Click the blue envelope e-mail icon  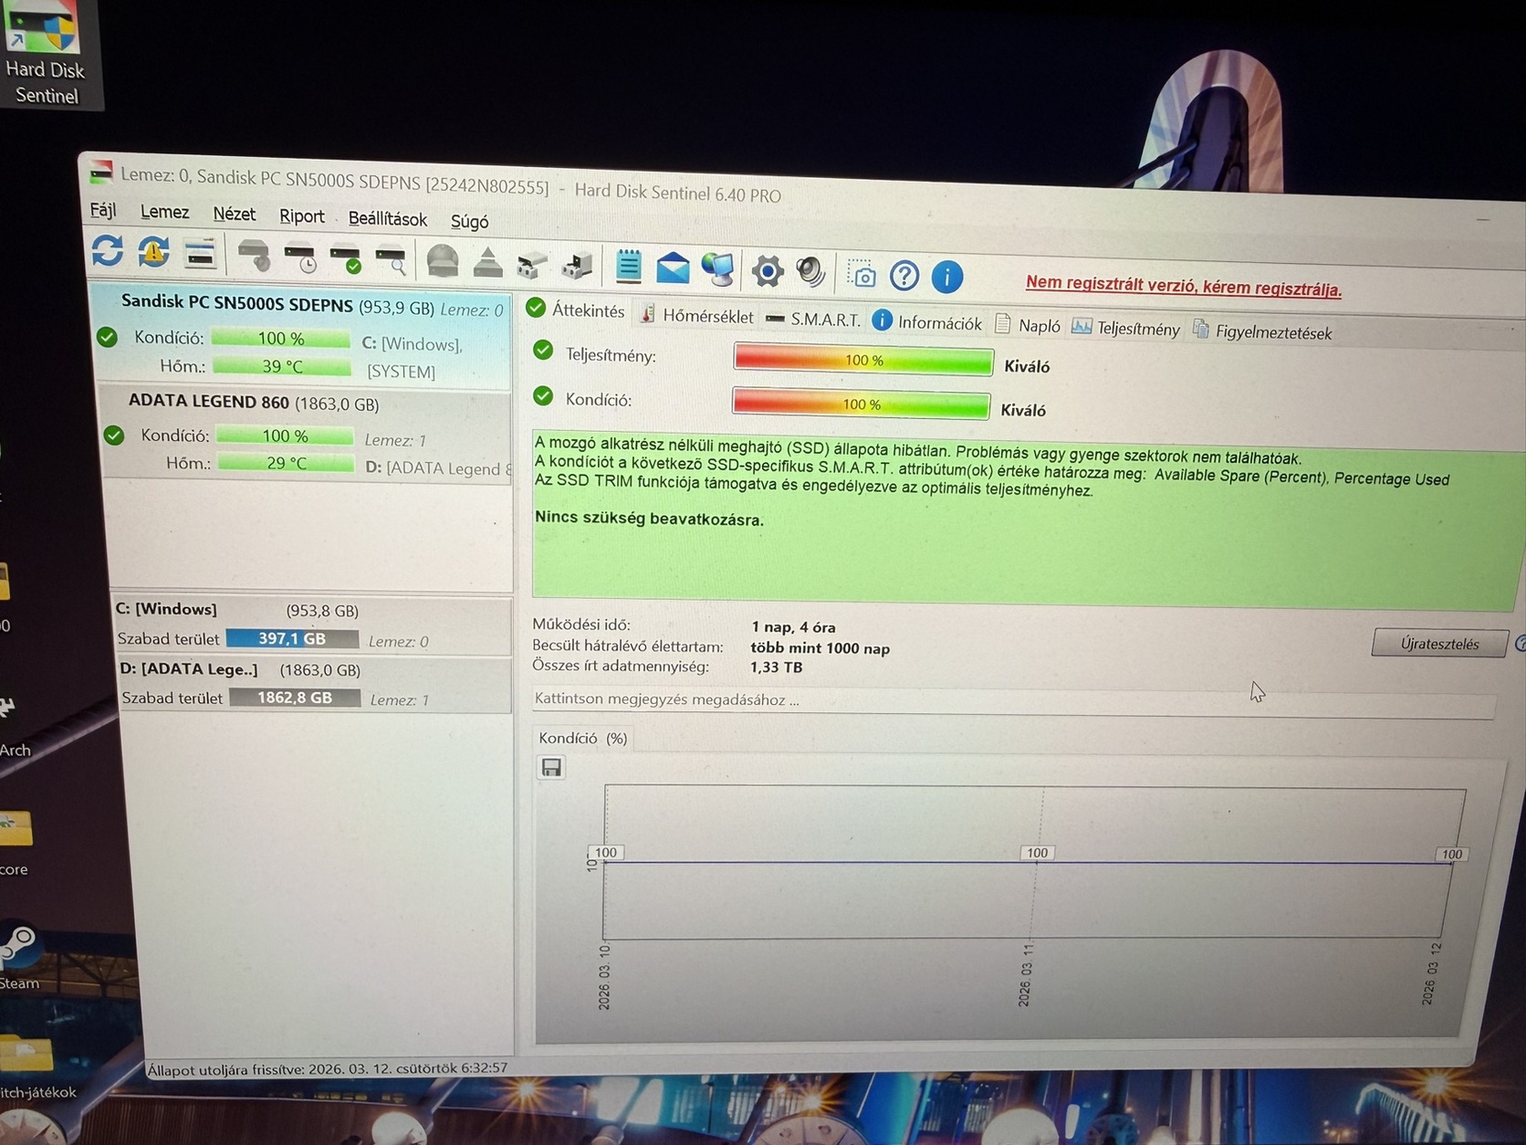(673, 268)
